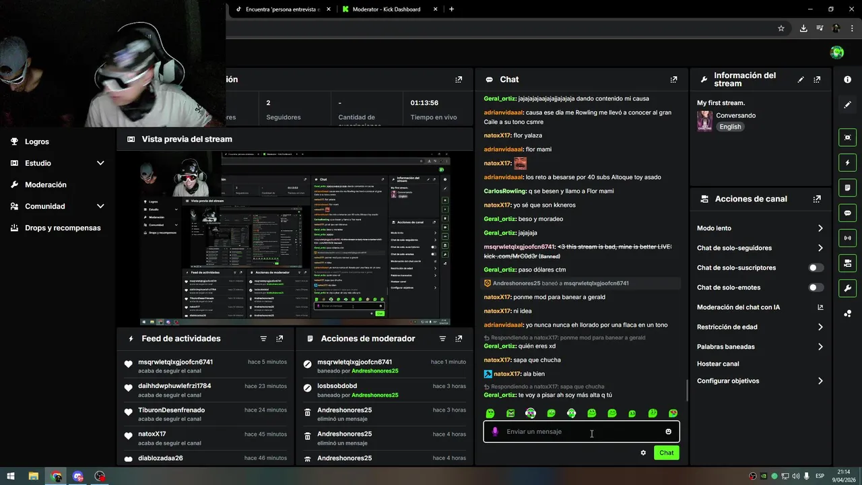This screenshot has width=862, height=485.
Task: Expand Modo lento options
Action: click(820, 228)
